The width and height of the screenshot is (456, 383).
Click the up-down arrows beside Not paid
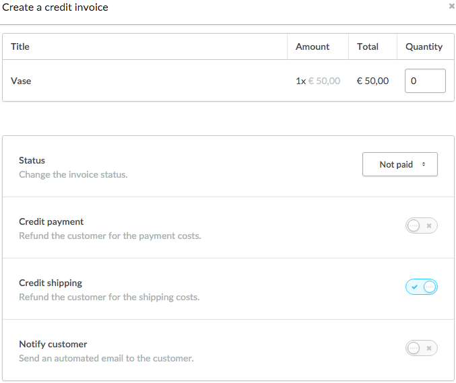pyautogui.click(x=424, y=164)
